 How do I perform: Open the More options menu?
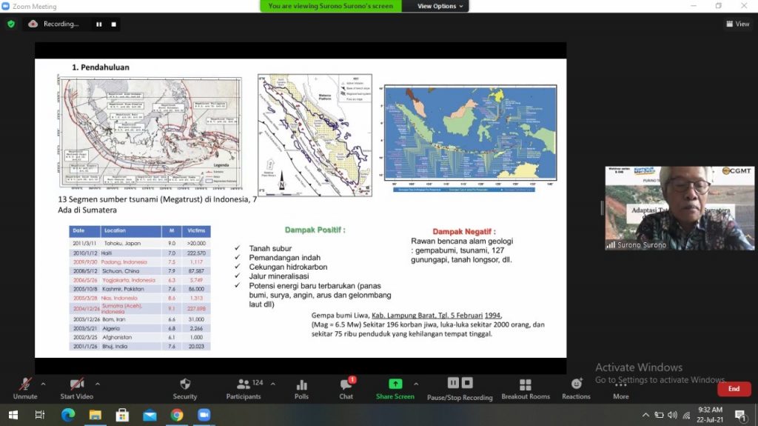621,389
